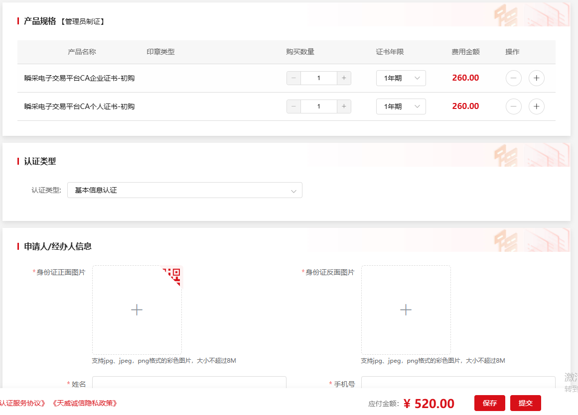Open the 认证服务协议 link
This screenshot has height=415, width=578.
coord(23,403)
